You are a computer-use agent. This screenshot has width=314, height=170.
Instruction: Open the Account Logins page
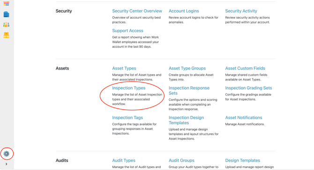184,11
